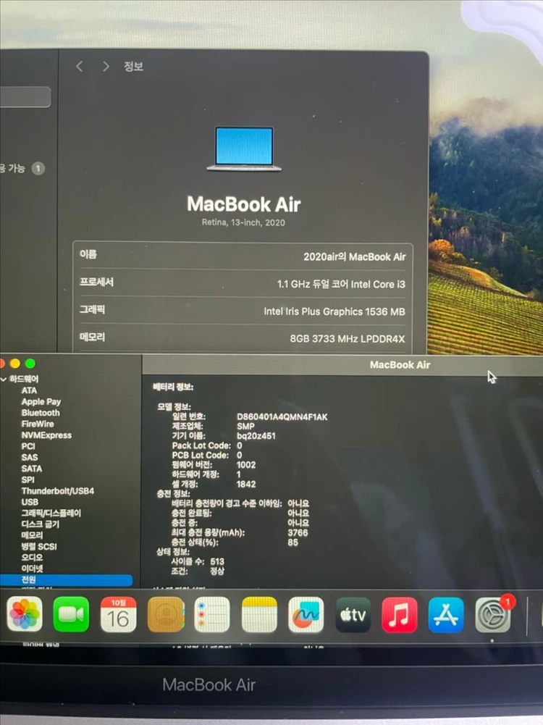
Task: Click the 이름 row value 2020air의 MacBook Air
Action: click(355, 257)
